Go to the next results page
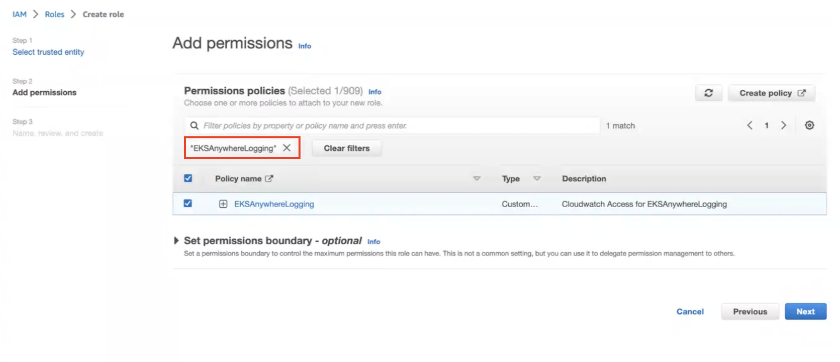The width and height of the screenshot is (840, 362). coord(784,125)
